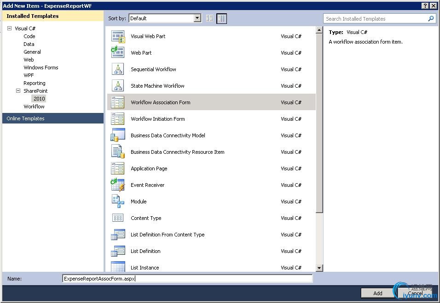Select the Code category
This screenshot has height=303, width=440.
tap(29, 36)
